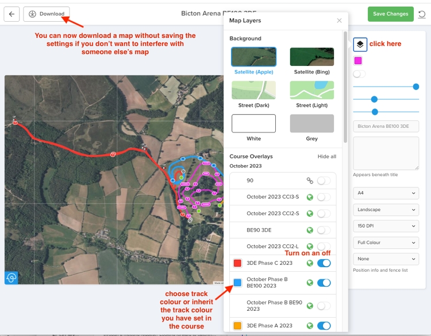This screenshot has width=431, height=336.
Task: Open the map layers stack icon
Action: coord(360,44)
